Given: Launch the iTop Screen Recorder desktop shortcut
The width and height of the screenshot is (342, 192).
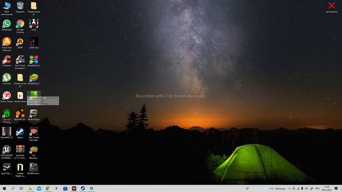Looking at the screenshot, I should pos(34,134).
